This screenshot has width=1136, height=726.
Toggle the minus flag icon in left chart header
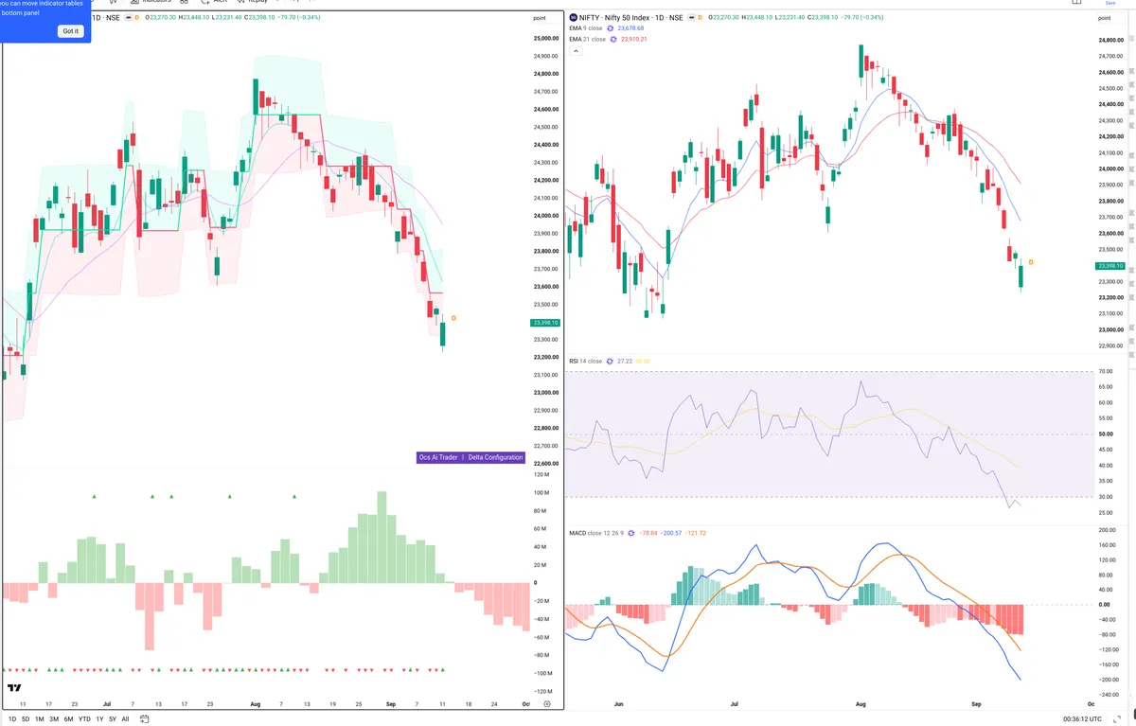127,17
